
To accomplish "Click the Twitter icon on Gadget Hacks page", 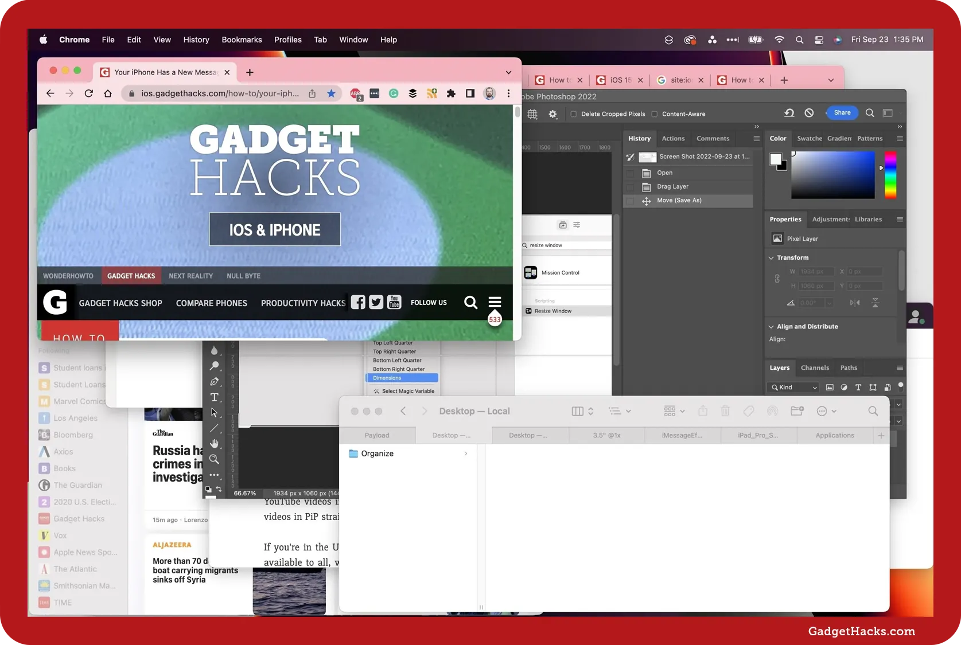I will [x=376, y=302].
